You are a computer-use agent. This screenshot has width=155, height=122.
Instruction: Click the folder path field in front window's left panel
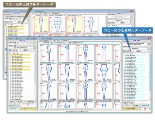tap(21, 44)
